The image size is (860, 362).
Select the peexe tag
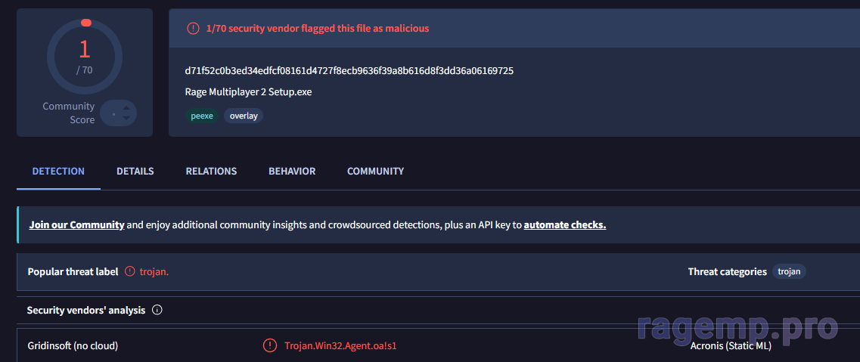click(x=202, y=116)
